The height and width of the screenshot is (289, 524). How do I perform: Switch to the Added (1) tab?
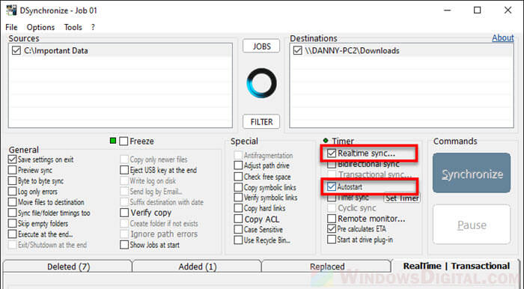197,267
